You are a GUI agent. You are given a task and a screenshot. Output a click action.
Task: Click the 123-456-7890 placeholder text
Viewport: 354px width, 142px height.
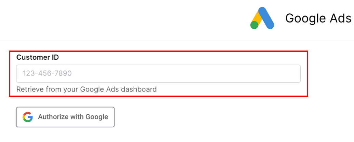click(x=47, y=74)
